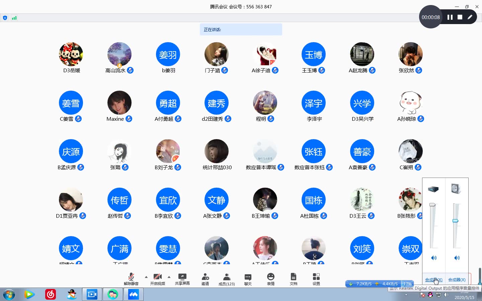482x301 pixels.
Task: Click the muted mic icon beside d2田建秀
Action: pos(228,119)
